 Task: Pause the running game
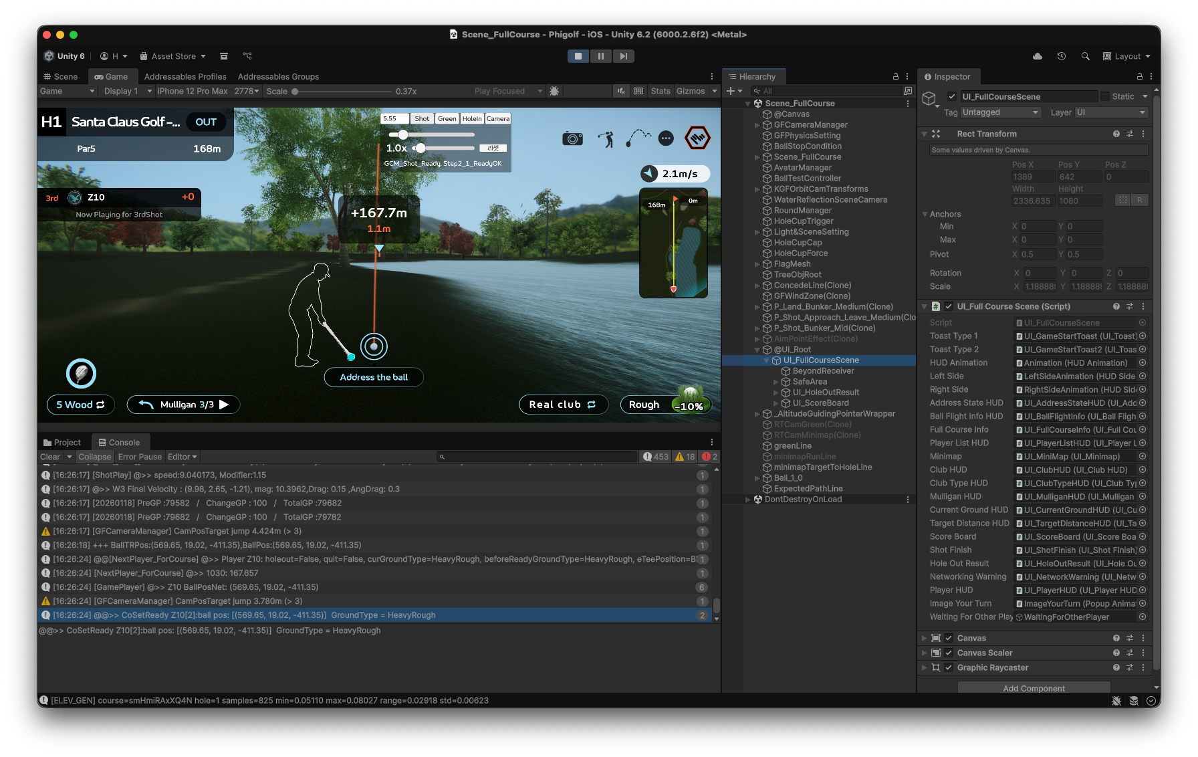coord(600,56)
